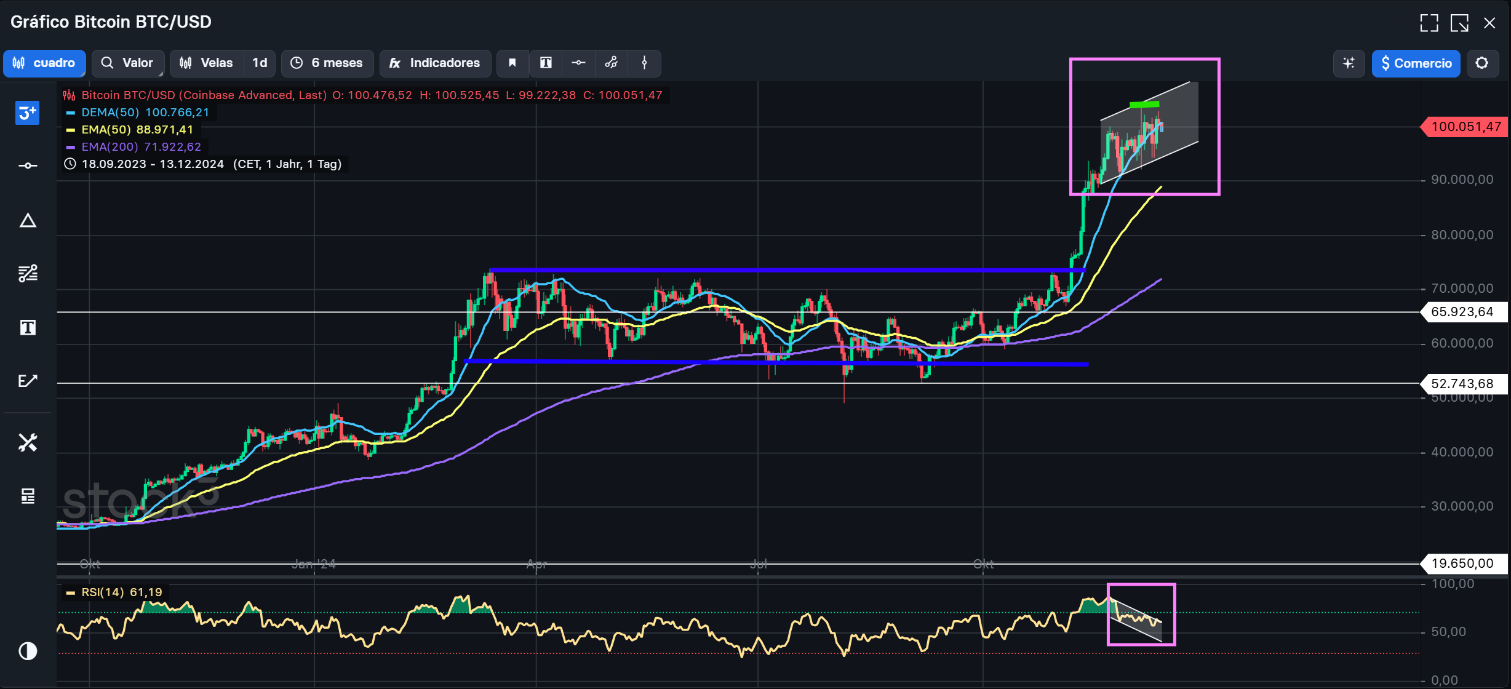The width and height of the screenshot is (1511, 689).
Task: Open the 6 meses time range dropdown
Action: point(327,63)
